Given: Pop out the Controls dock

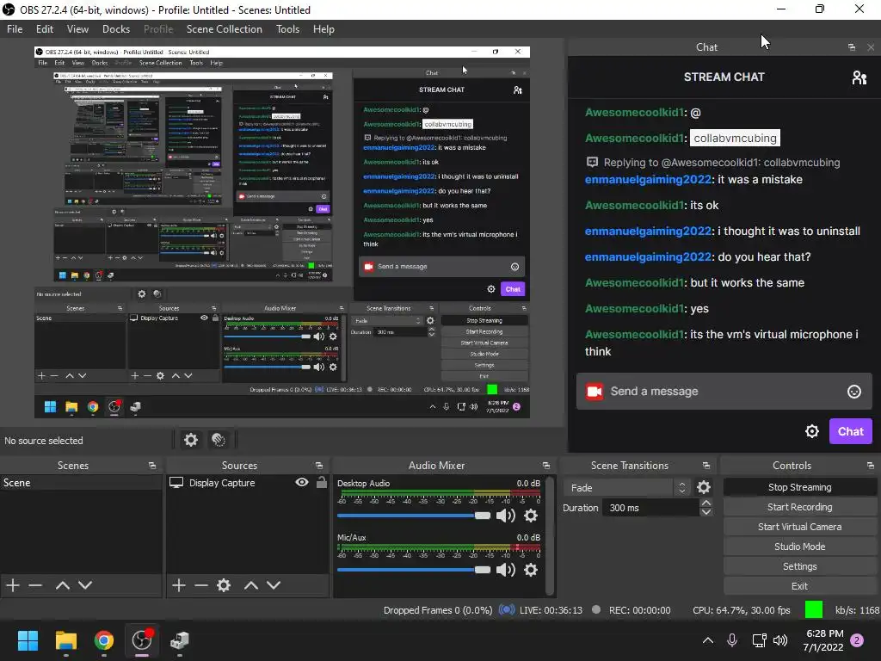Looking at the screenshot, I should [x=871, y=466].
